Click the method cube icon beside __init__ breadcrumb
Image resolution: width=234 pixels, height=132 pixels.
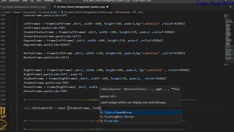click(135, 12)
